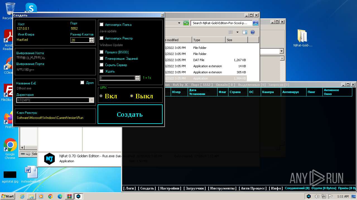Click green refresh button in Explorer
The image size is (357, 200).
(x=186, y=23)
